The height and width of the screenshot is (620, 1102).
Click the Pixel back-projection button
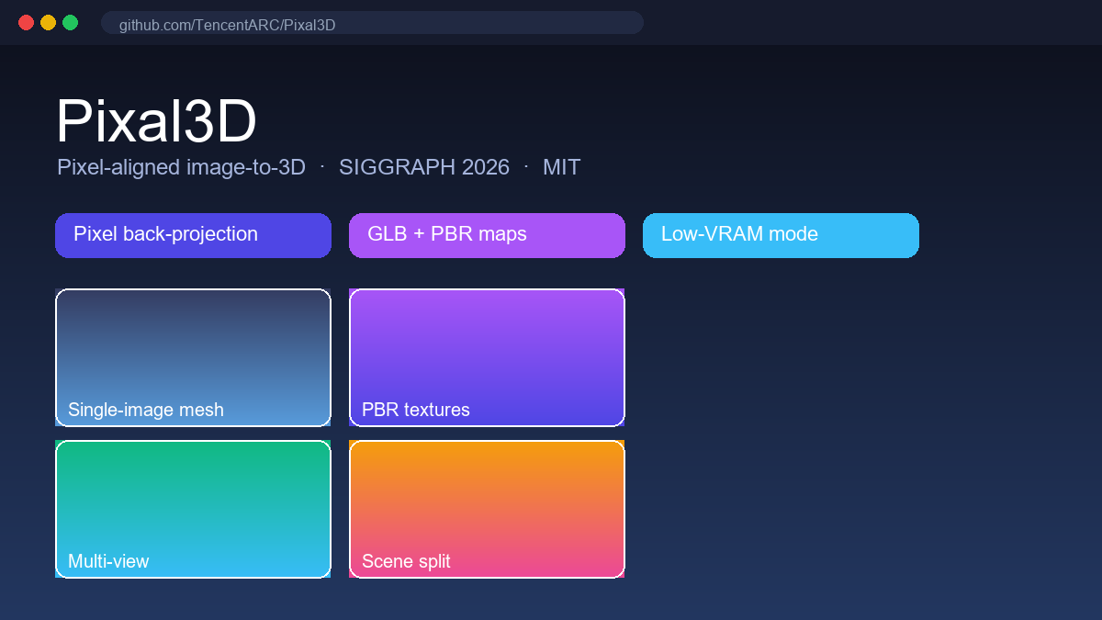point(193,235)
